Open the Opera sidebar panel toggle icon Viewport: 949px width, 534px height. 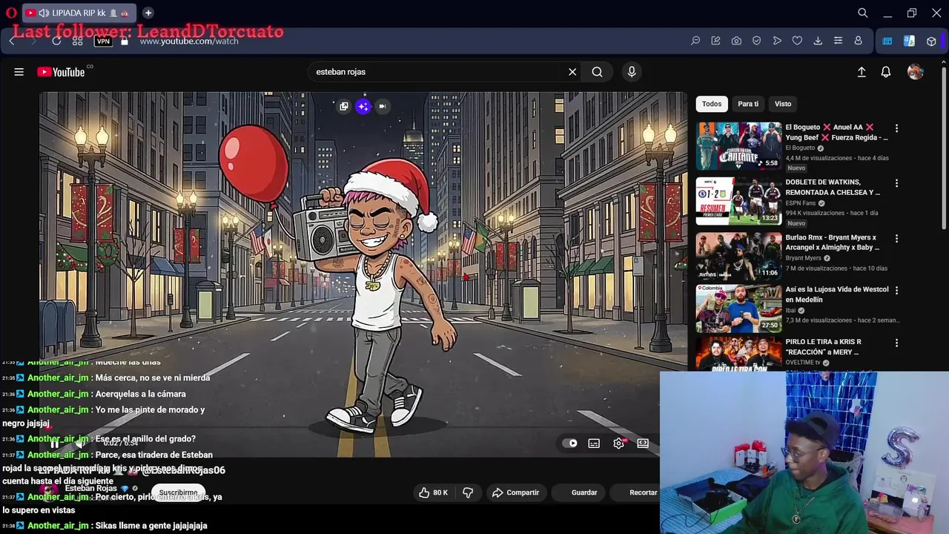click(x=887, y=41)
